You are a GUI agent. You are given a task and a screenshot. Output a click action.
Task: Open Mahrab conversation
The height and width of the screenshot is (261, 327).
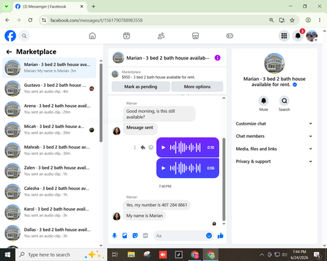[x=49, y=150]
